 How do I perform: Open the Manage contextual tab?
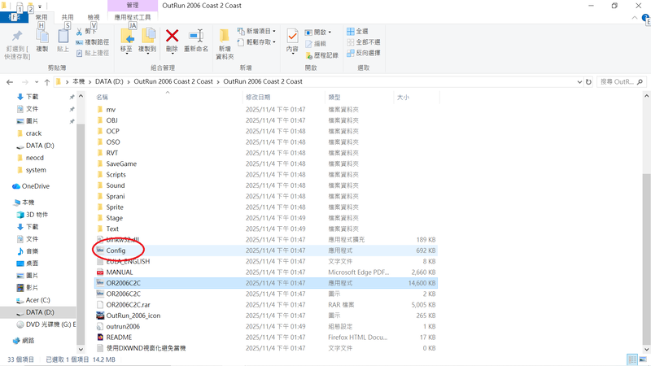tap(133, 6)
